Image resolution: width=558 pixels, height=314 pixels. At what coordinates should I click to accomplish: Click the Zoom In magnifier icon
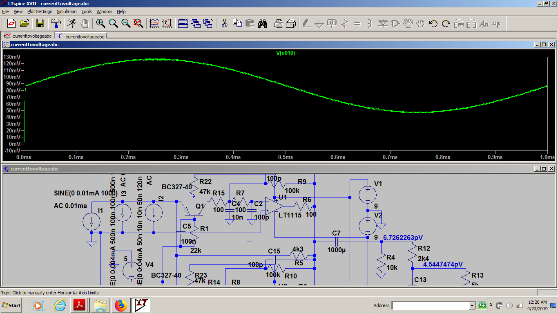click(100, 23)
